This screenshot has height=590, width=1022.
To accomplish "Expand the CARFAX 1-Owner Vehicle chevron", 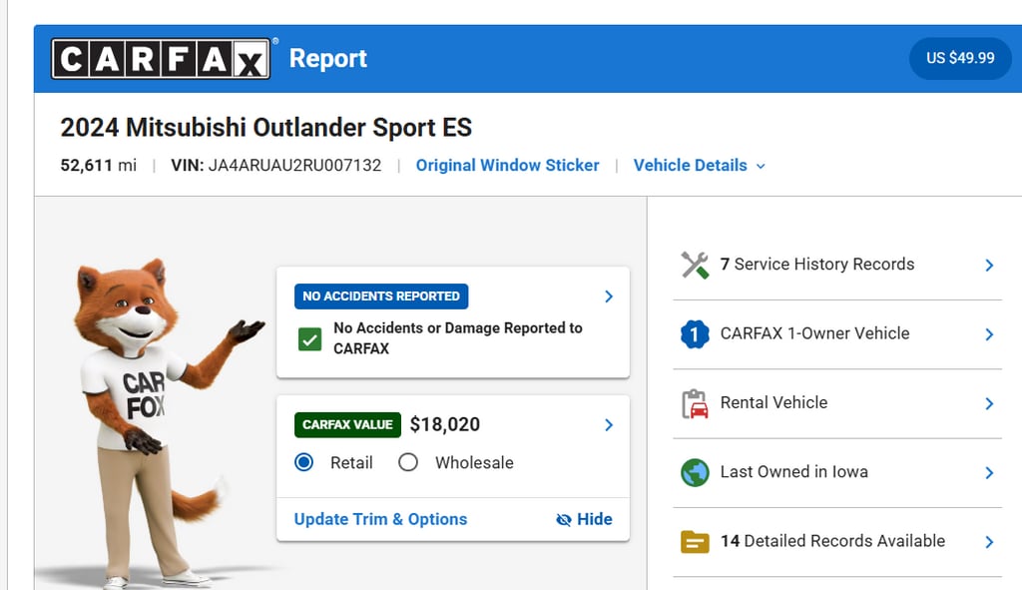I will pyautogui.click(x=989, y=334).
